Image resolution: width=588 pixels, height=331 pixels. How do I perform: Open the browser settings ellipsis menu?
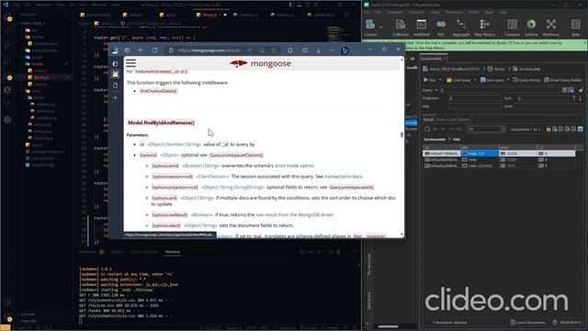coord(332,50)
